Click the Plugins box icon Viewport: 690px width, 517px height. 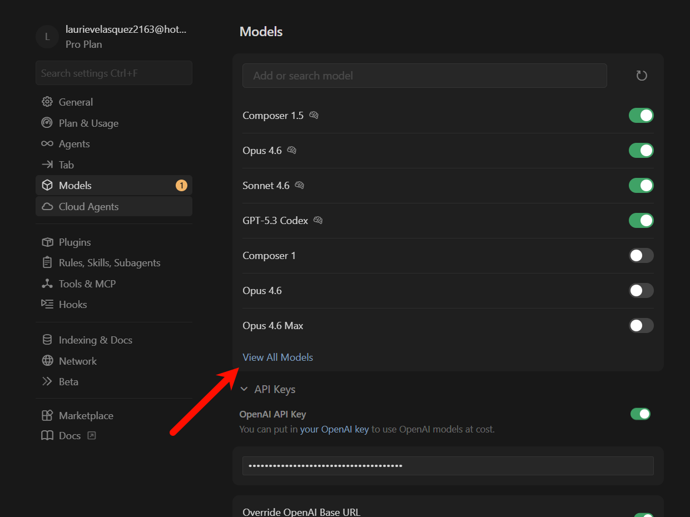[47, 242]
